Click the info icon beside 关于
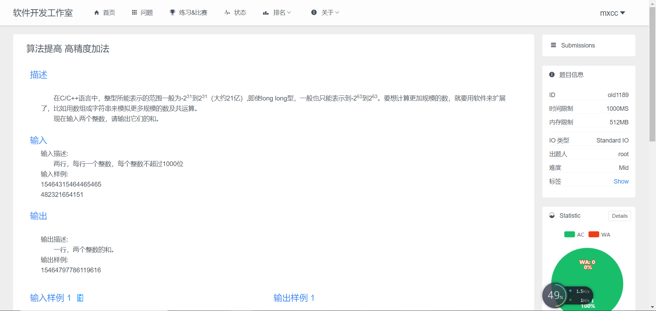Screen dimensions: 656x311 pyautogui.click(x=314, y=12)
